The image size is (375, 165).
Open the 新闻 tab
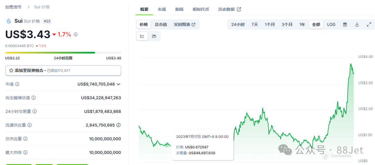coord(179,9)
